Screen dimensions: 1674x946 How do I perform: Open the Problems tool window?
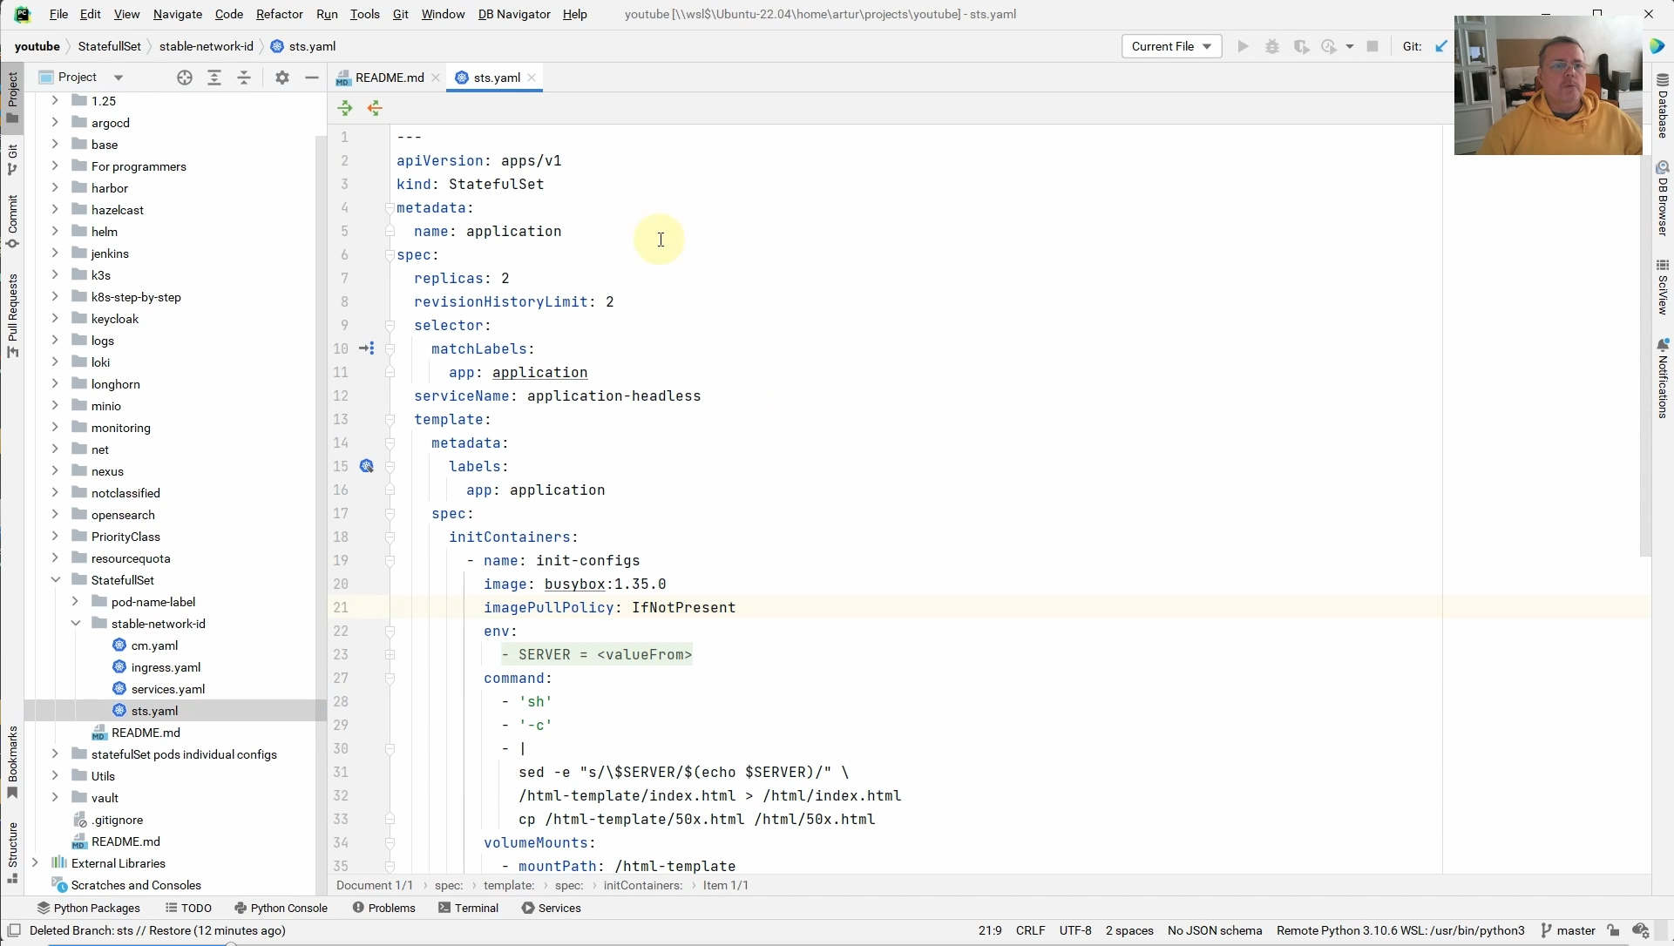pos(383,908)
